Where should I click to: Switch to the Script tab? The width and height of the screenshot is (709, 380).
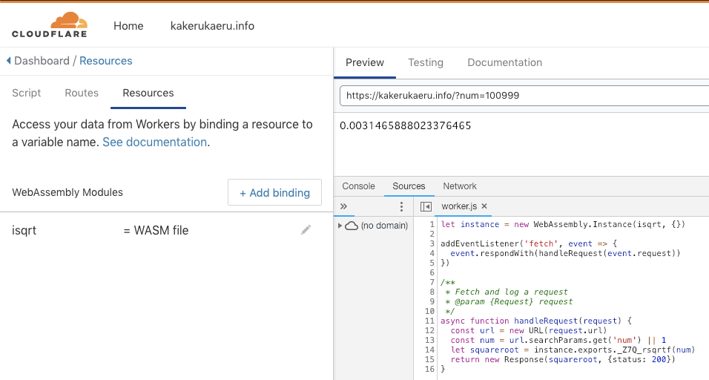26,93
